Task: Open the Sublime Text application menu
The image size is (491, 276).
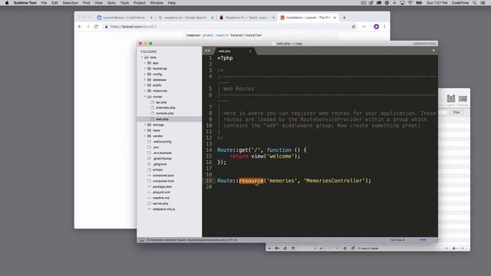Action: tap(25, 3)
